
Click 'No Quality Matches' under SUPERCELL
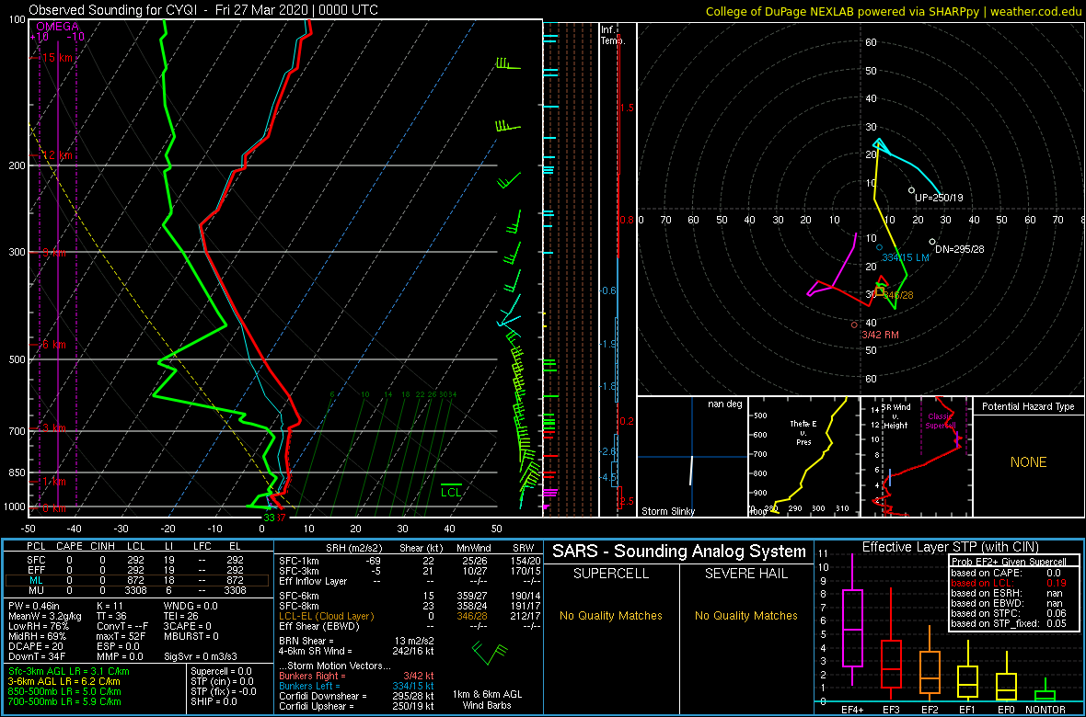(x=611, y=615)
